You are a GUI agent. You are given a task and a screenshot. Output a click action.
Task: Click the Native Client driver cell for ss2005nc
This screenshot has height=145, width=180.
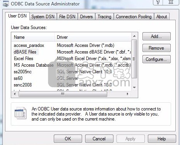(84, 72)
